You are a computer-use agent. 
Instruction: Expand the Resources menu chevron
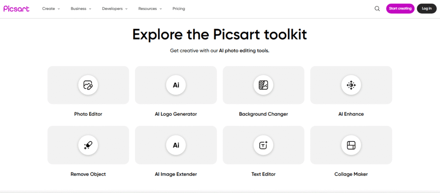click(x=161, y=9)
